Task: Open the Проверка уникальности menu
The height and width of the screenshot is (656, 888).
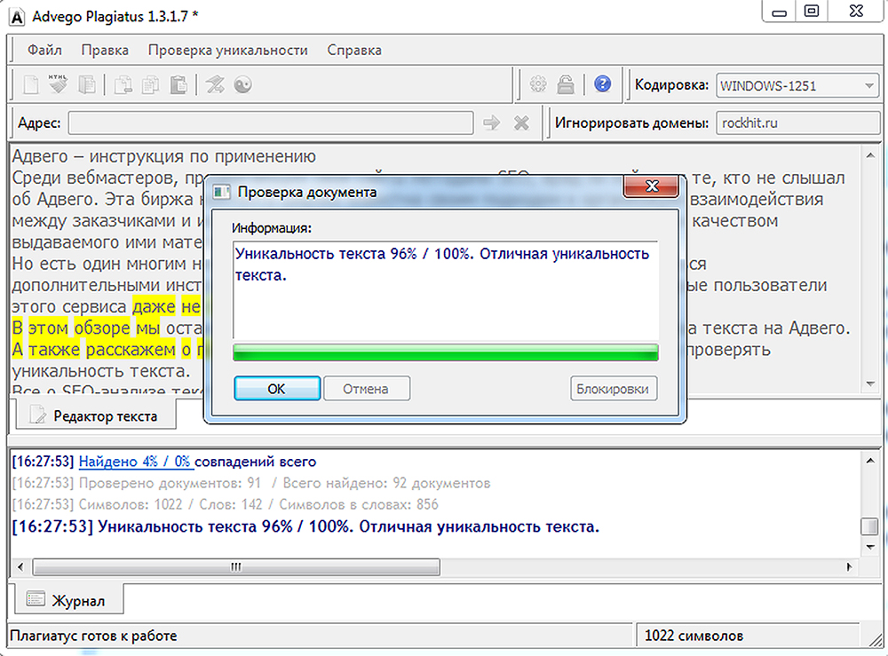Action: pos(227,50)
